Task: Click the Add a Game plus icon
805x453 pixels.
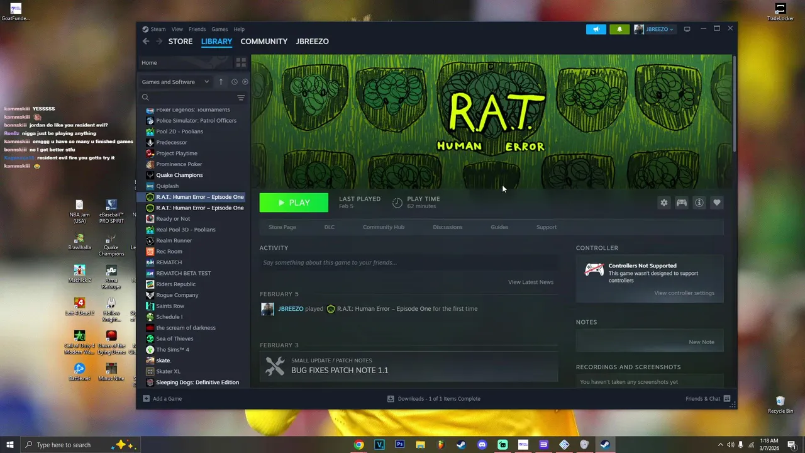Action: [x=146, y=398]
